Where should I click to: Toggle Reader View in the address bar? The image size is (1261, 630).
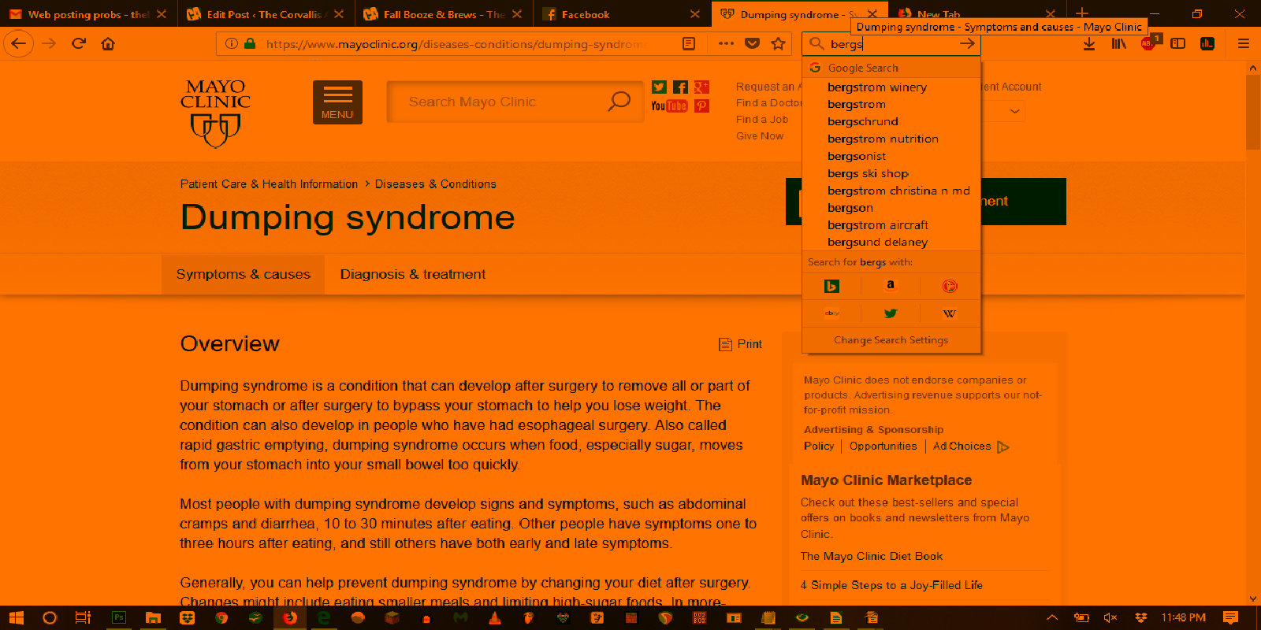[x=689, y=44]
